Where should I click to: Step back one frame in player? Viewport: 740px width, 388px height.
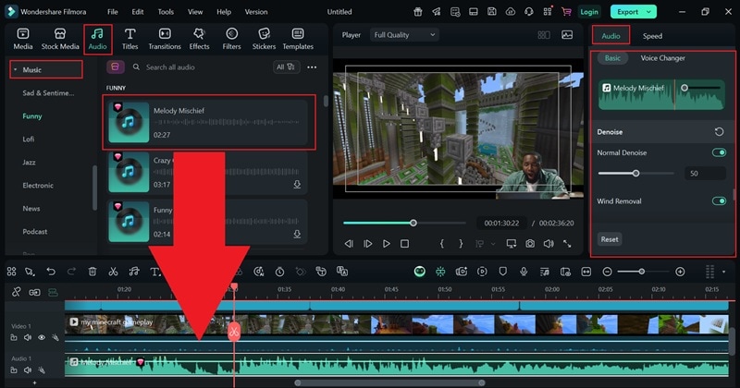[349, 244]
